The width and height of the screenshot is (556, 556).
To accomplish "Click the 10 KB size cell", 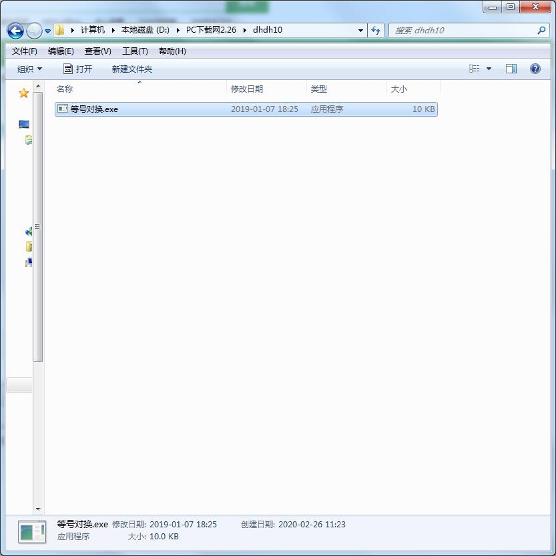I will pos(424,109).
